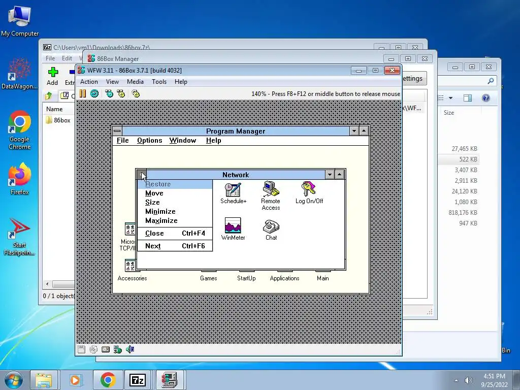Choose Size from the control menu
Screen dimensions: 520x390
175,202
